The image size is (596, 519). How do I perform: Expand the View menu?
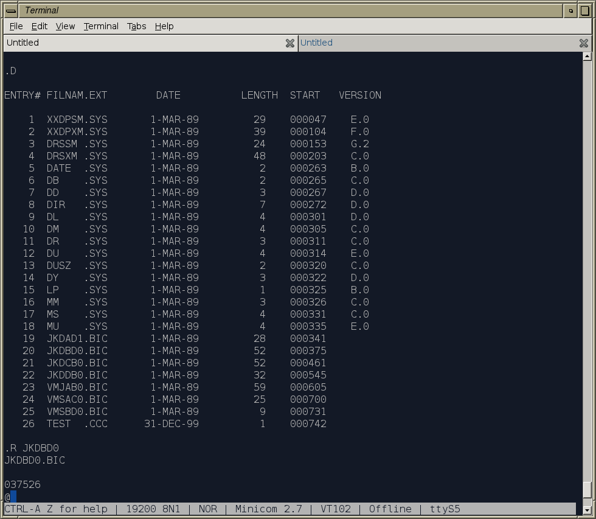coord(65,26)
